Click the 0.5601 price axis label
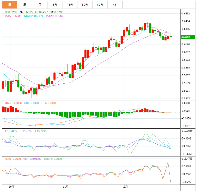This screenshot has height=193, width=197. click(186, 91)
